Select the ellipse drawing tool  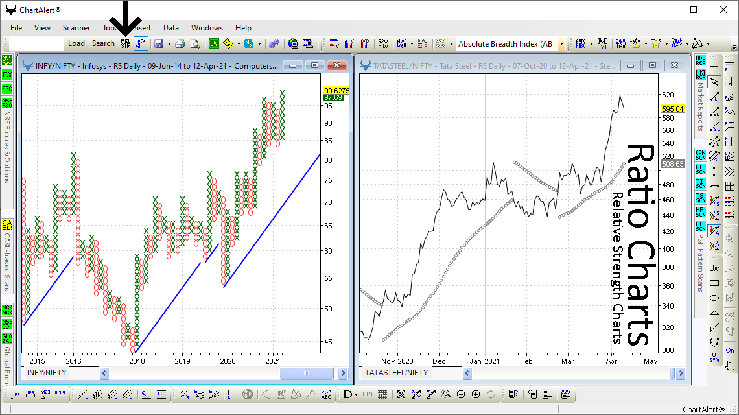(714, 298)
